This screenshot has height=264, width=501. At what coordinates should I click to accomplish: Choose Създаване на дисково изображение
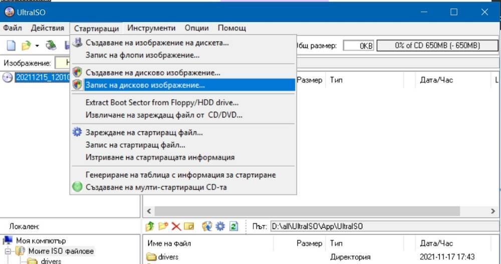tap(183, 73)
